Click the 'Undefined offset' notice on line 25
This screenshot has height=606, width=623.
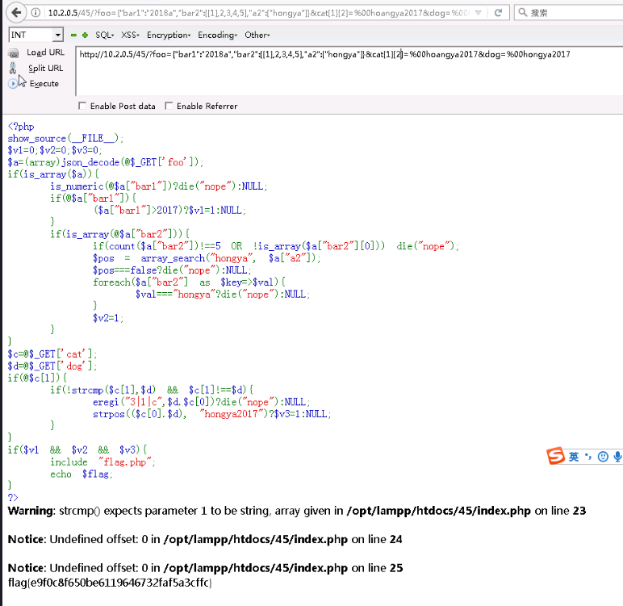pyautogui.click(x=206, y=568)
